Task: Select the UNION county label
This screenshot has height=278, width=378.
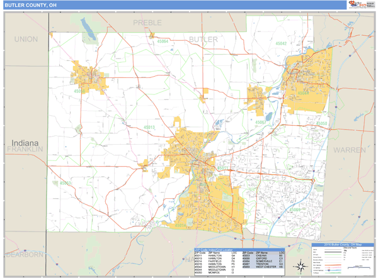Action: 26,39
